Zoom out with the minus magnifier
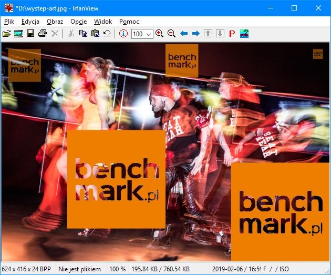This screenshot has width=331, height=275. tap(171, 34)
